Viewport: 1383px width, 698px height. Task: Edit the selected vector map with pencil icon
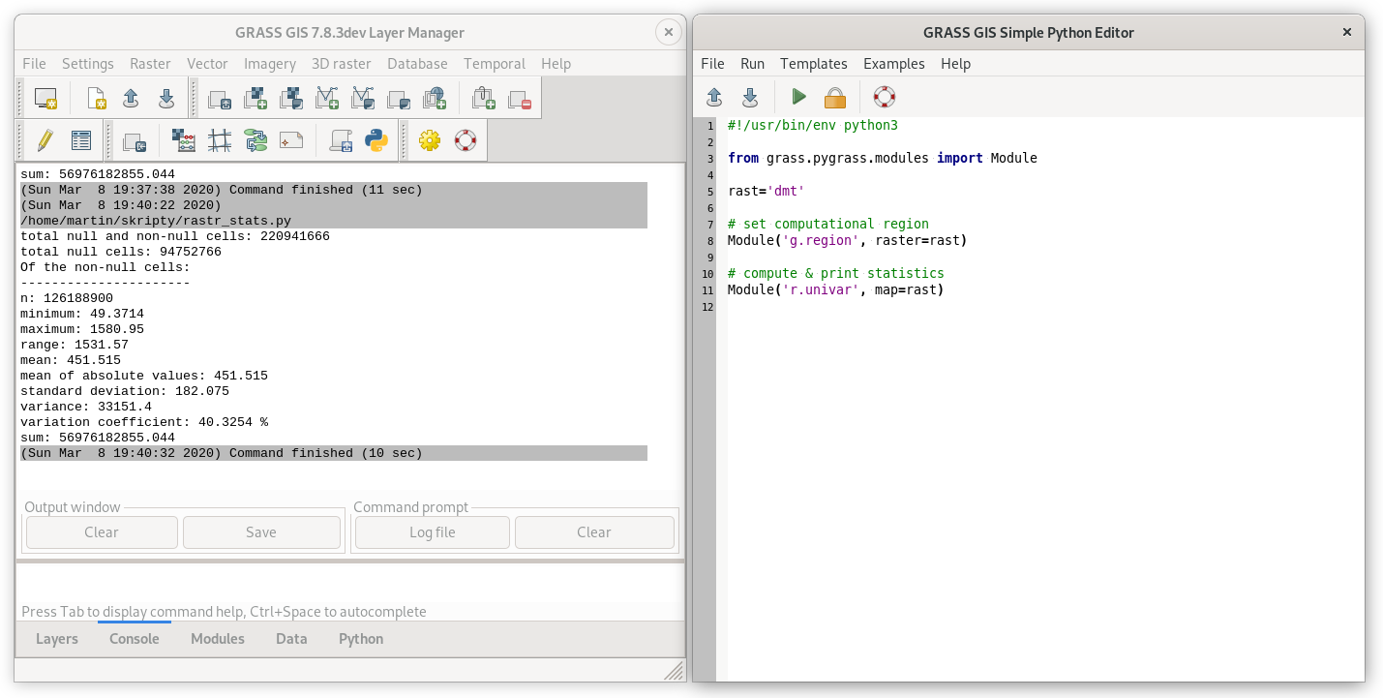[x=45, y=140]
